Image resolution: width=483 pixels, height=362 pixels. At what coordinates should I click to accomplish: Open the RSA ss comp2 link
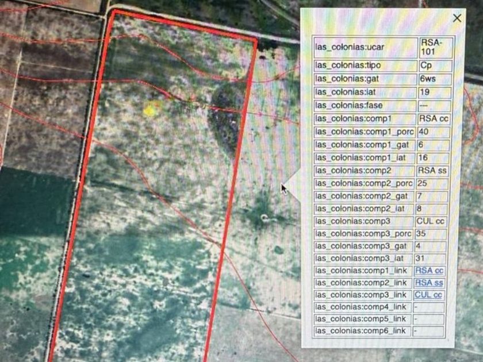(x=429, y=282)
